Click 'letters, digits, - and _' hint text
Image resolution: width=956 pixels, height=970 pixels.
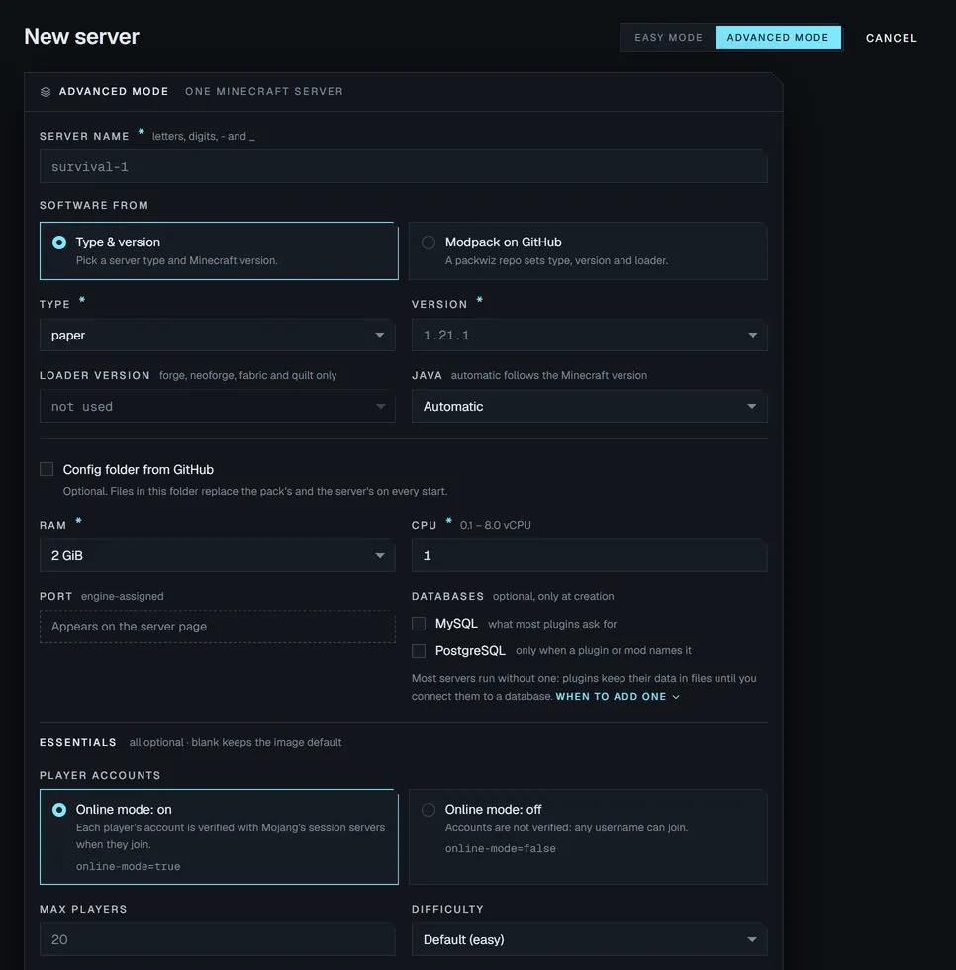coord(204,137)
